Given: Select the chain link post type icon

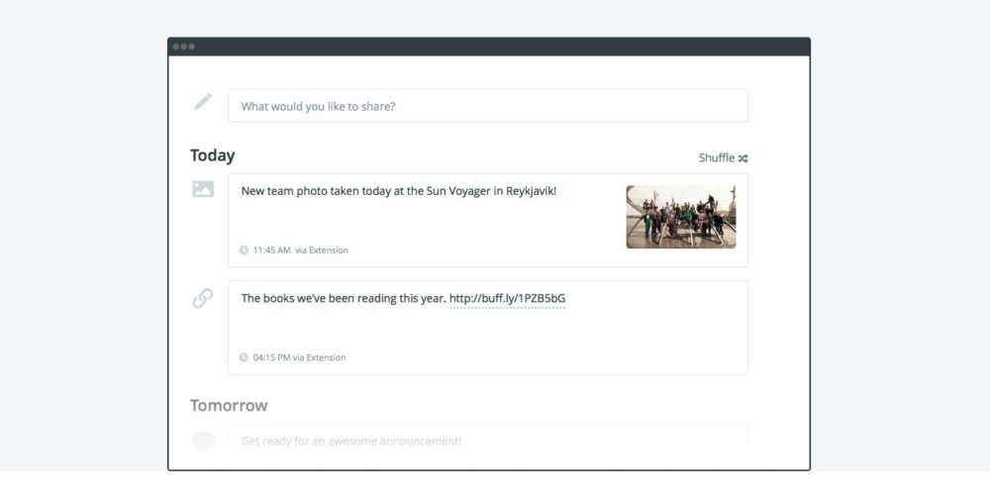Looking at the screenshot, I should pos(203,297).
